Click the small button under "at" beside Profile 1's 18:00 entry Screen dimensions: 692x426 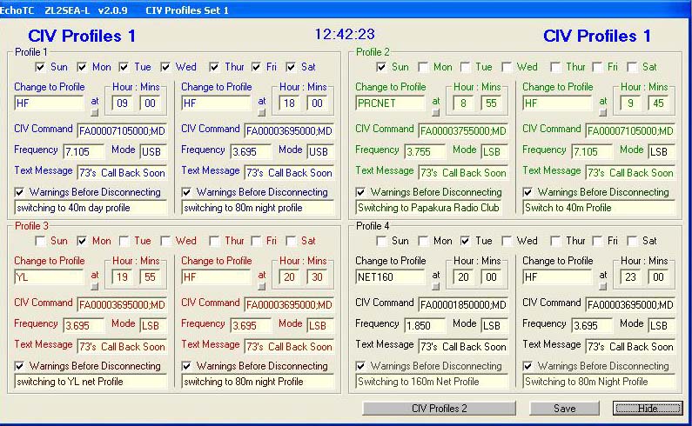pyautogui.click(x=261, y=111)
